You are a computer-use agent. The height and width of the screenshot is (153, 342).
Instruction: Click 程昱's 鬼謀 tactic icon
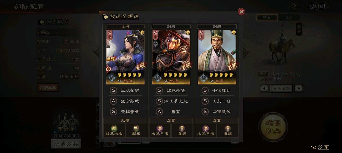click(228, 129)
